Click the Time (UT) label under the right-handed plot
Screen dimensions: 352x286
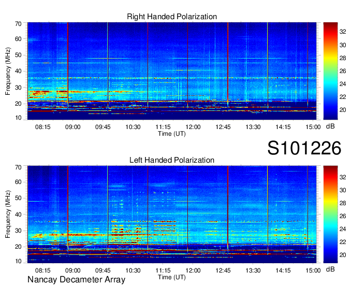point(172,134)
